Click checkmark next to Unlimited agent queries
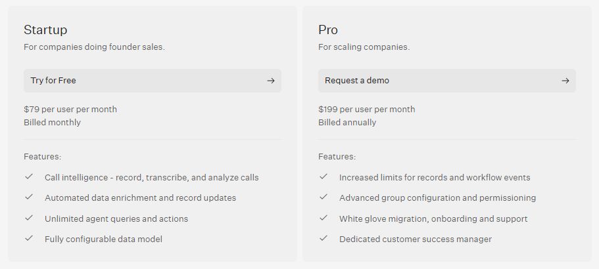The width and height of the screenshot is (599, 269). [x=29, y=218]
